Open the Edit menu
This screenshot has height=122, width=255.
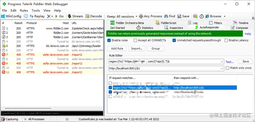point(13,10)
